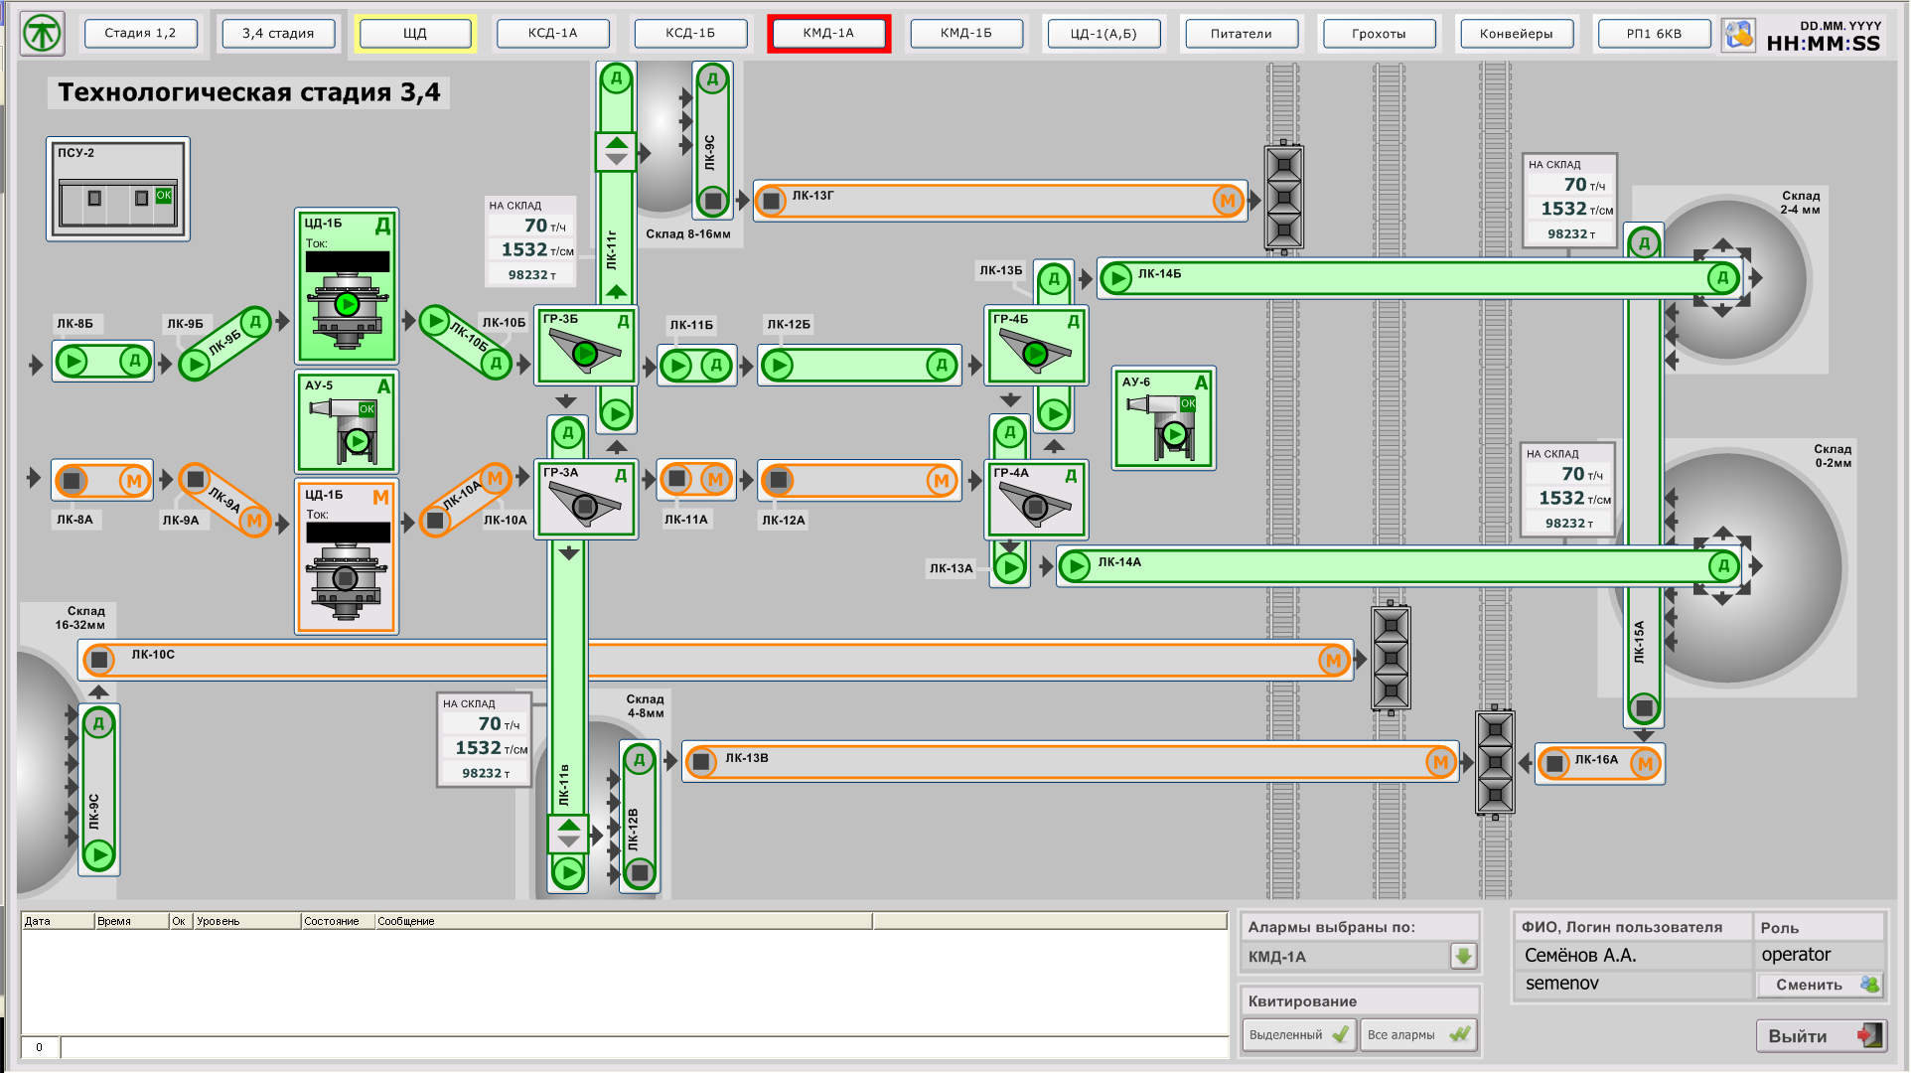This screenshot has width=1911, height=1073.
Task: Click the ЛК-11г diverter gate switch
Action: click(x=616, y=151)
